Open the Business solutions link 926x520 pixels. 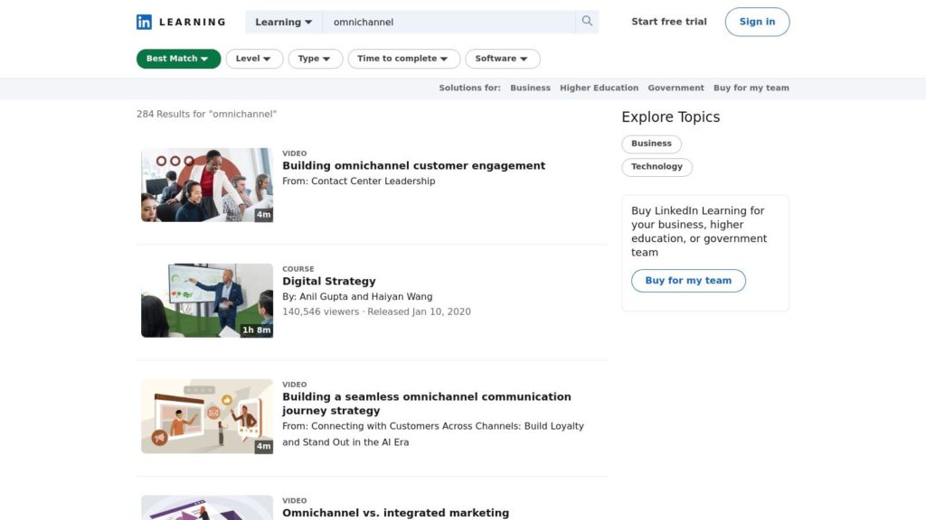530,88
